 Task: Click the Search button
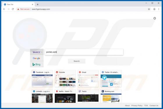(77, 61)
